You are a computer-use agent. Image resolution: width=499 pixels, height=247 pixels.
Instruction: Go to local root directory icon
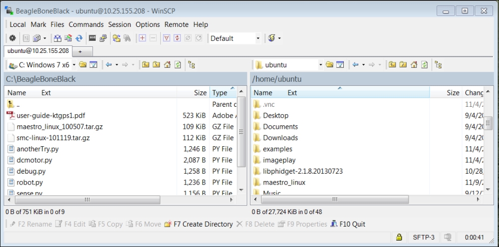[x=156, y=65]
